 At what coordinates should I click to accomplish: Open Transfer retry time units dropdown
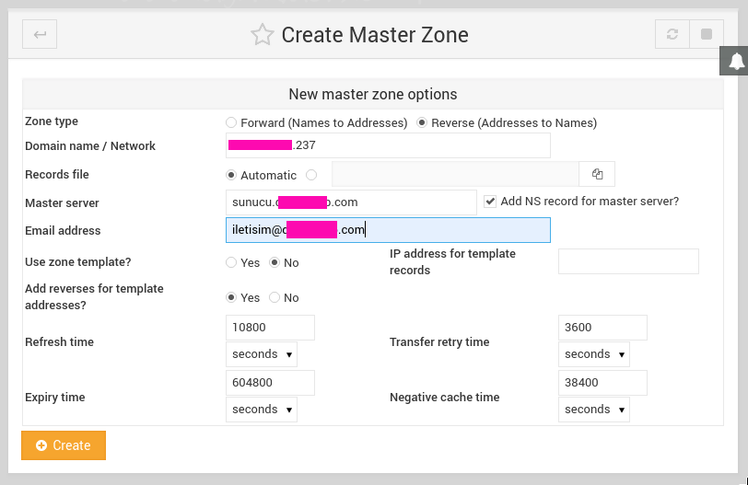tap(594, 354)
